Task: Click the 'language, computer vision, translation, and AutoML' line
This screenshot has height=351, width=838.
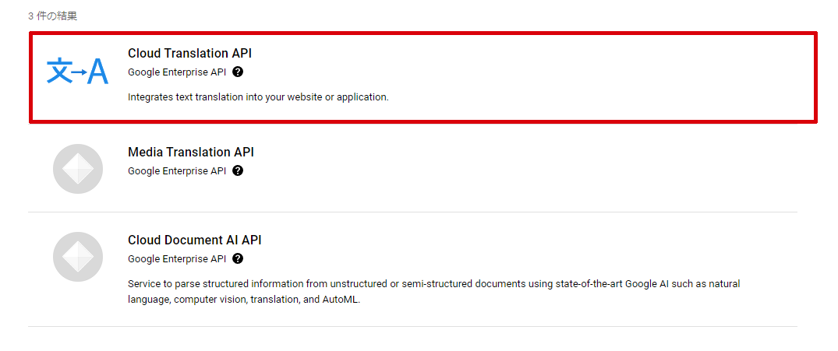Action: coord(244,300)
